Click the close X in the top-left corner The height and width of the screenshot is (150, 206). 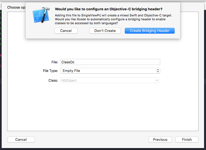1,6
